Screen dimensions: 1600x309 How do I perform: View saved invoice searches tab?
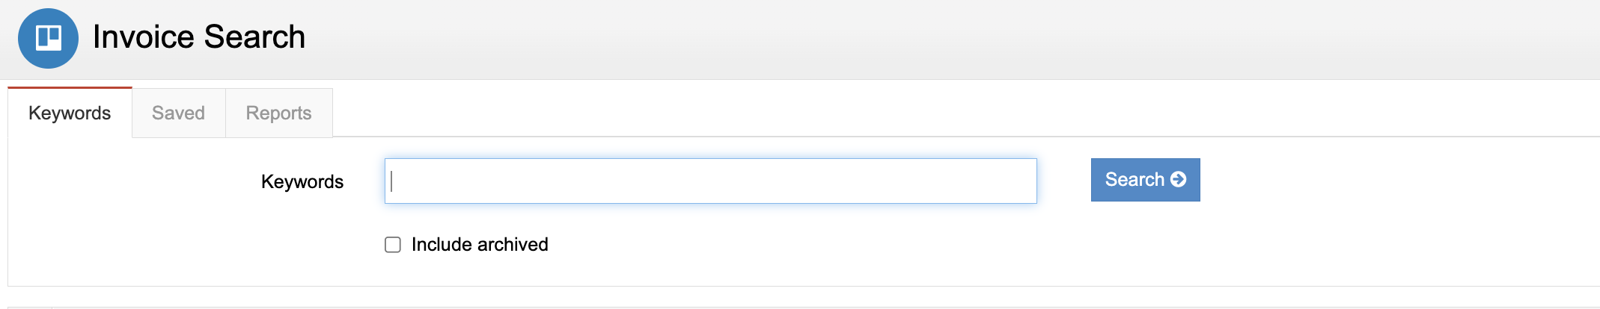point(178,113)
